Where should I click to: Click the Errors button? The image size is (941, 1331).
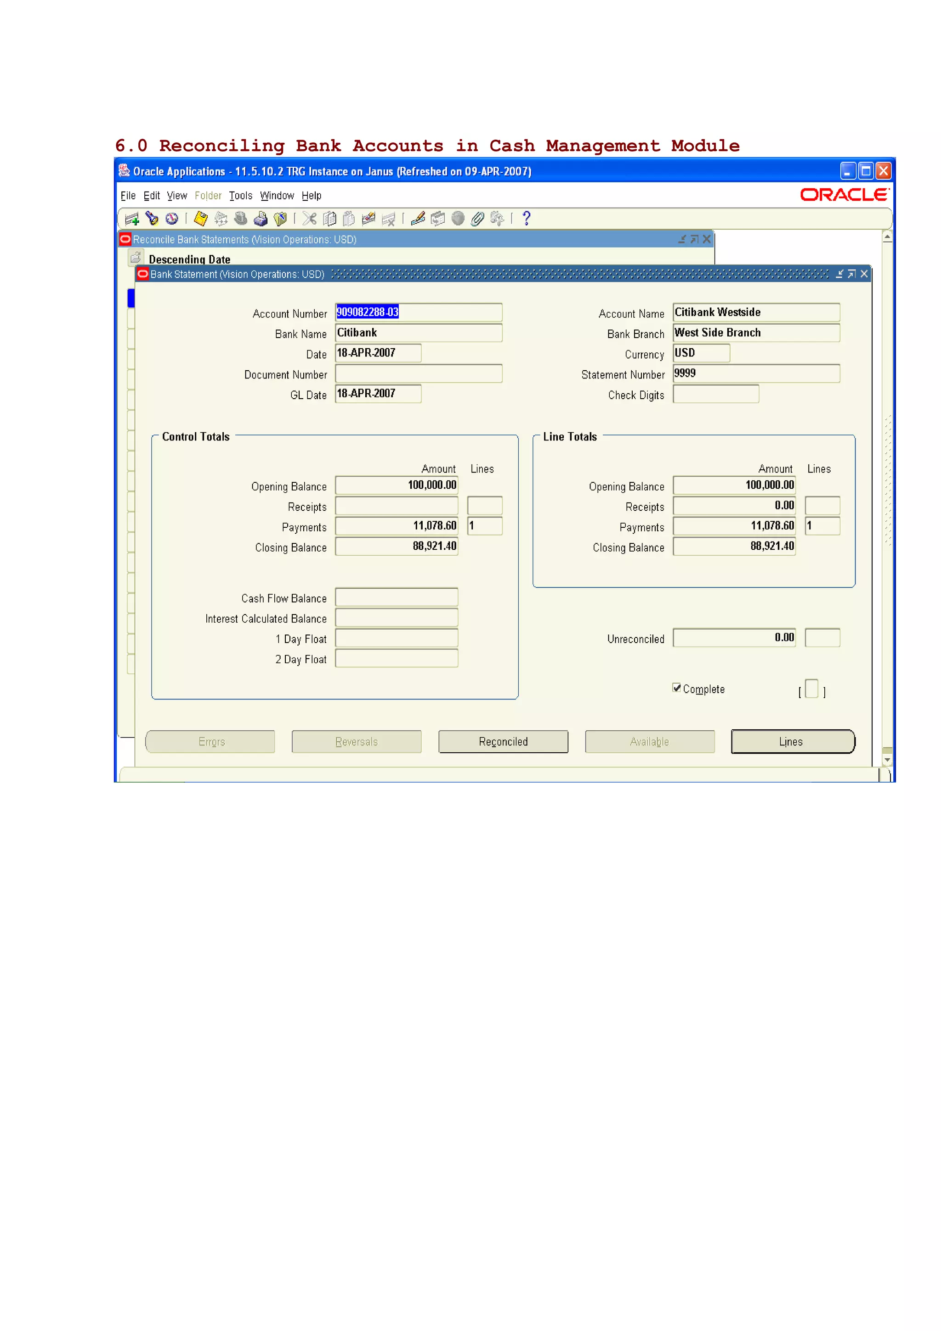pyautogui.click(x=210, y=741)
